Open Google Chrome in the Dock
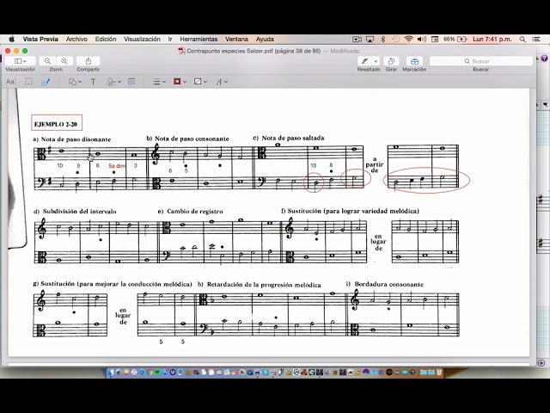Image resolution: width=550 pixels, height=413 pixels. point(150,373)
